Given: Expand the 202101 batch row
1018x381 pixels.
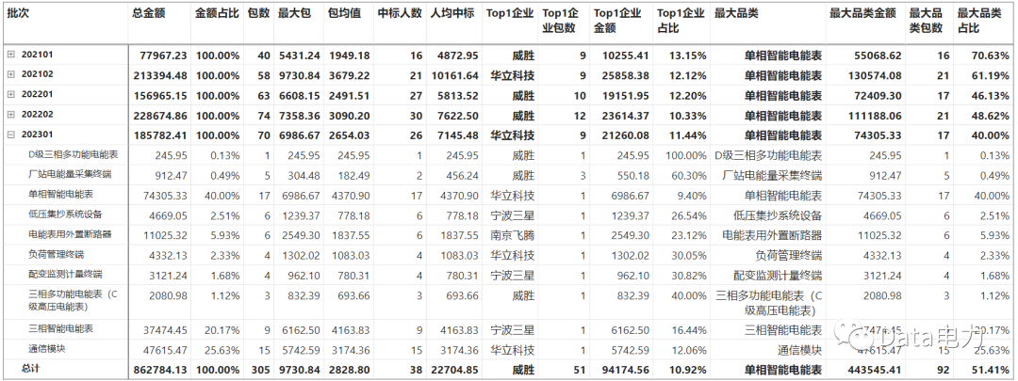Looking at the screenshot, I should point(10,56).
